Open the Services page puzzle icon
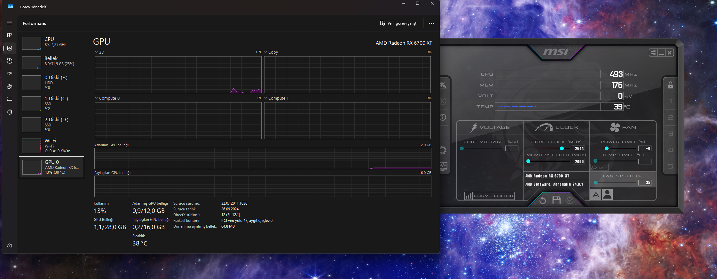The width and height of the screenshot is (717, 279). 10,112
